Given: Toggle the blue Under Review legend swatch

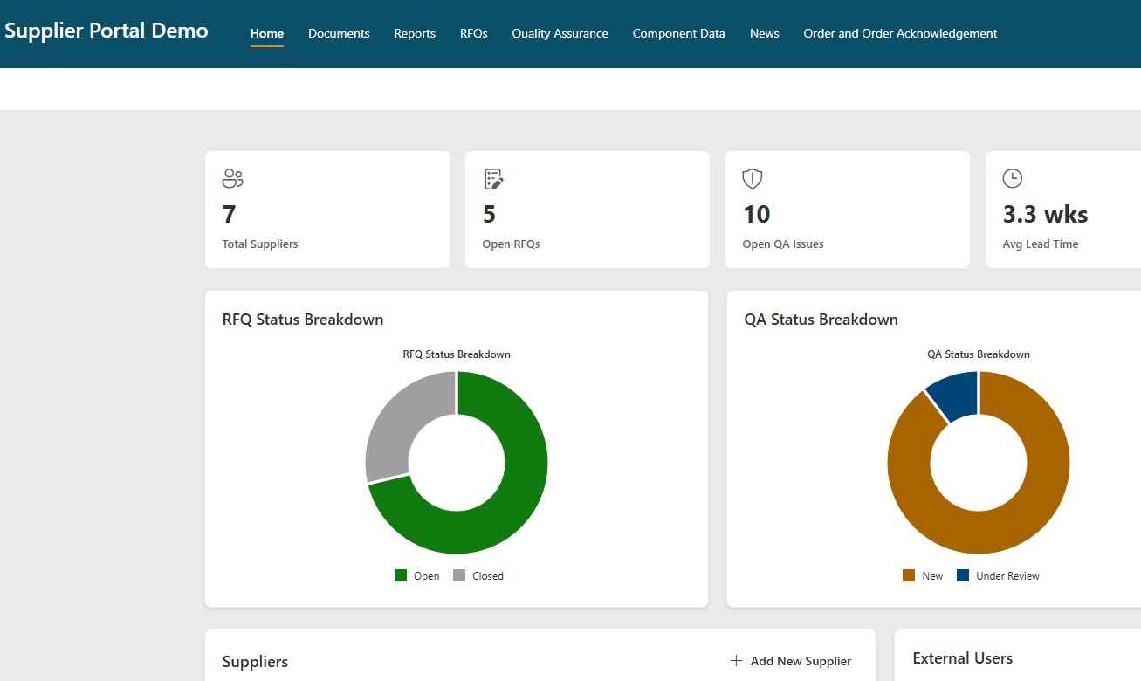Looking at the screenshot, I should coord(963,575).
